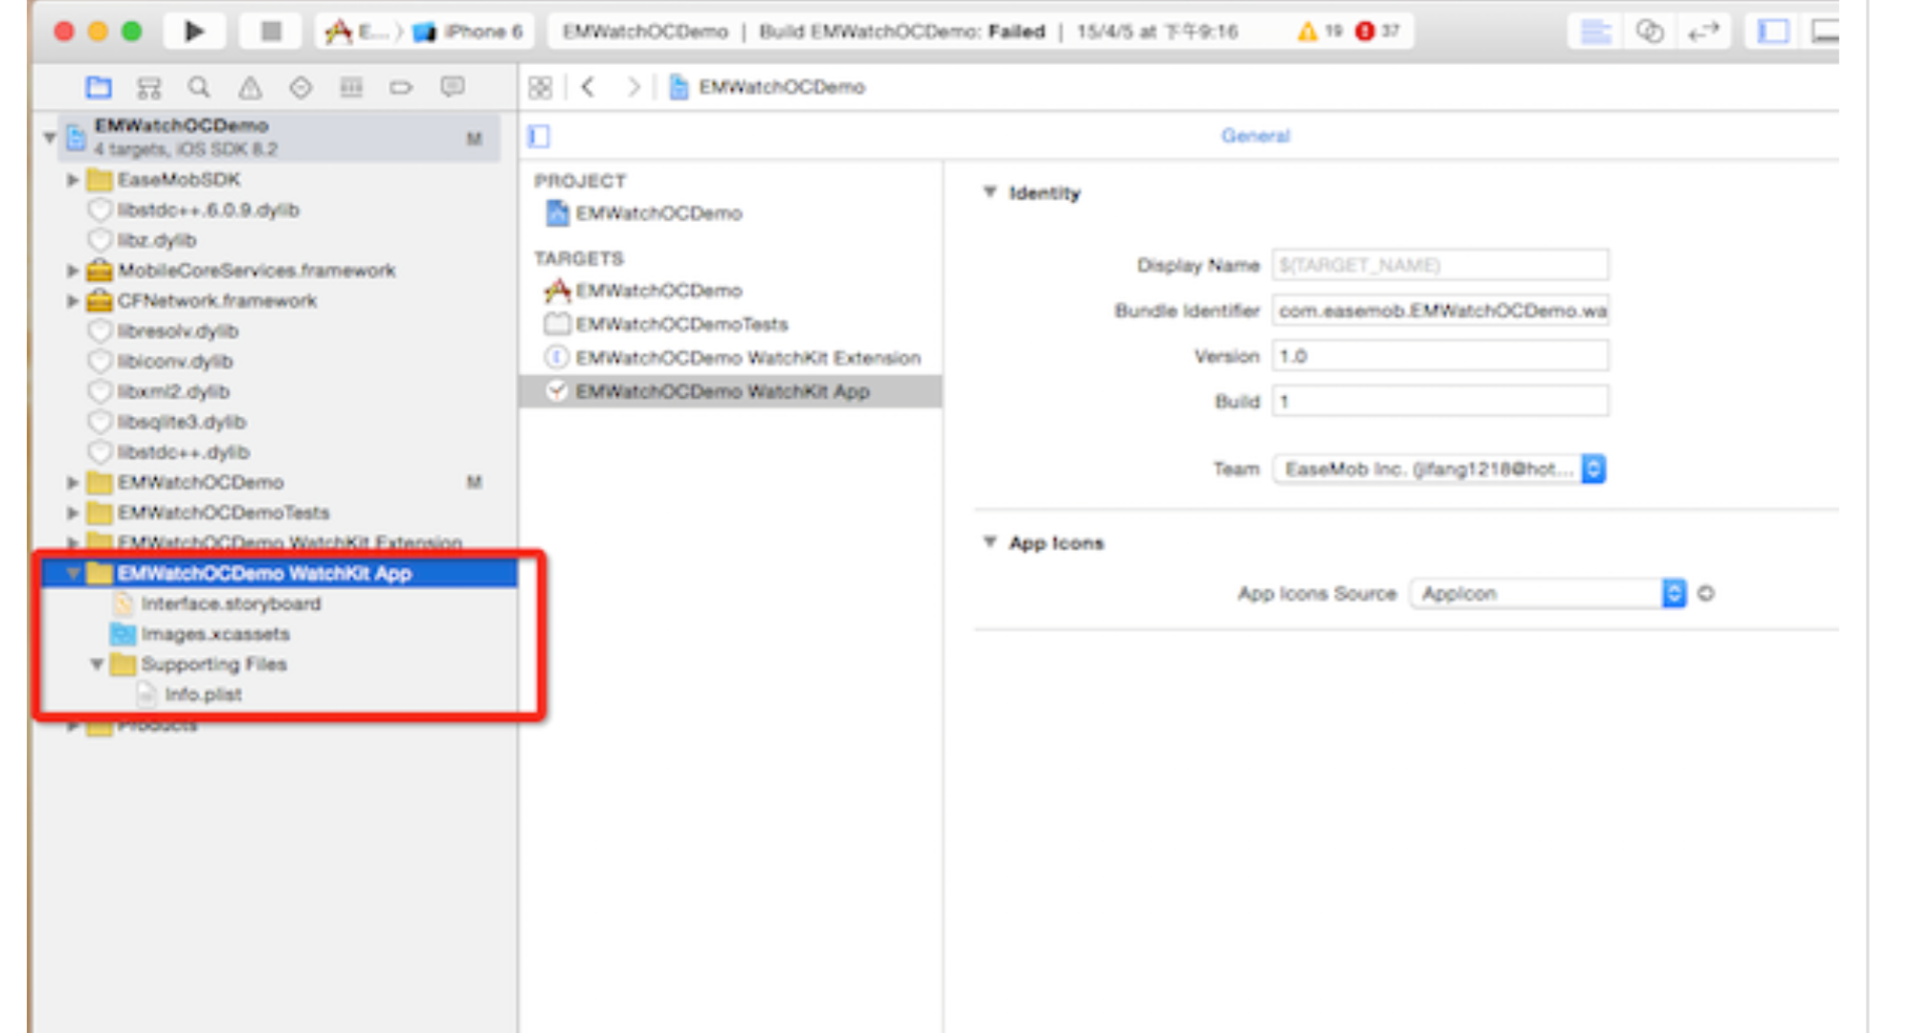Select the Project navigator folder icon
Image resolution: width=1912 pixels, height=1033 pixels.
(x=98, y=88)
